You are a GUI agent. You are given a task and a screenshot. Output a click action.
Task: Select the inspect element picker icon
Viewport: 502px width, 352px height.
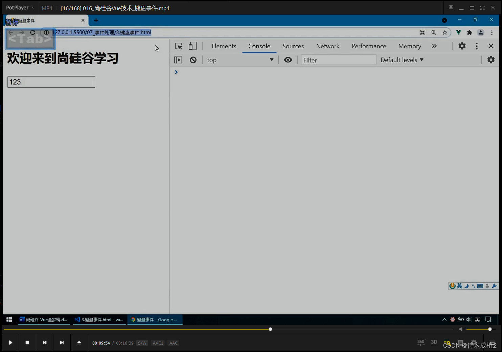point(179,46)
